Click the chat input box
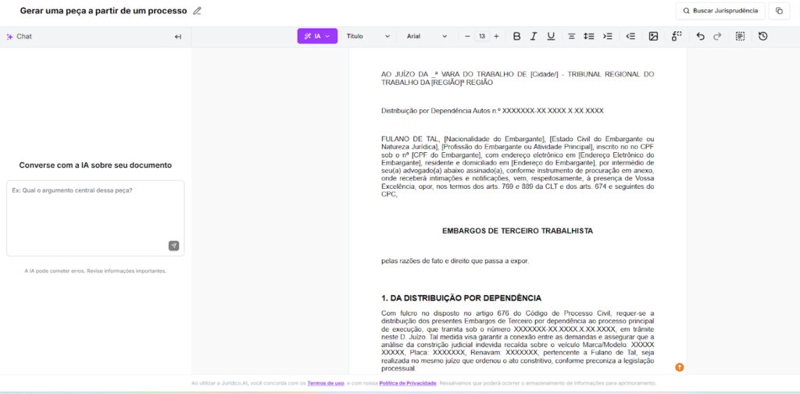This screenshot has width=800, height=394. coord(95,218)
